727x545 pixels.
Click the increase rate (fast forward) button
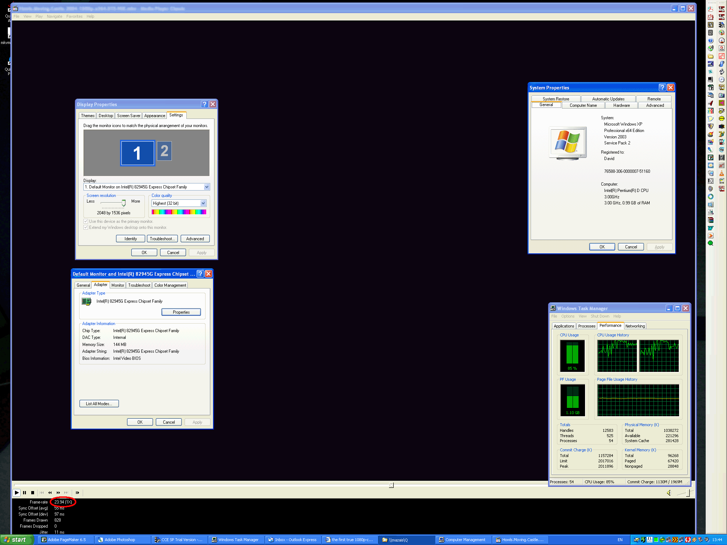[x=58, y=492]
